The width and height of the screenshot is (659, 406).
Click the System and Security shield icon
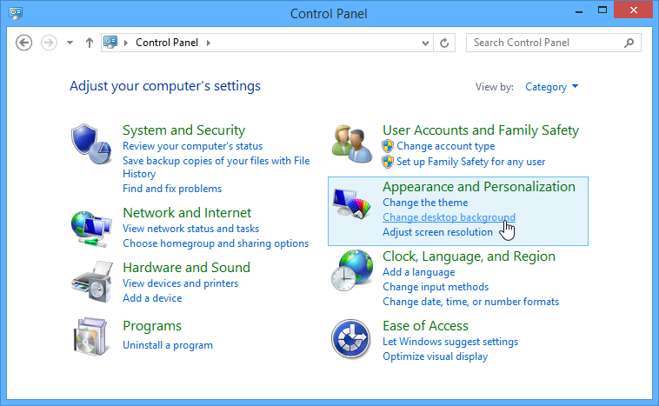91,143
